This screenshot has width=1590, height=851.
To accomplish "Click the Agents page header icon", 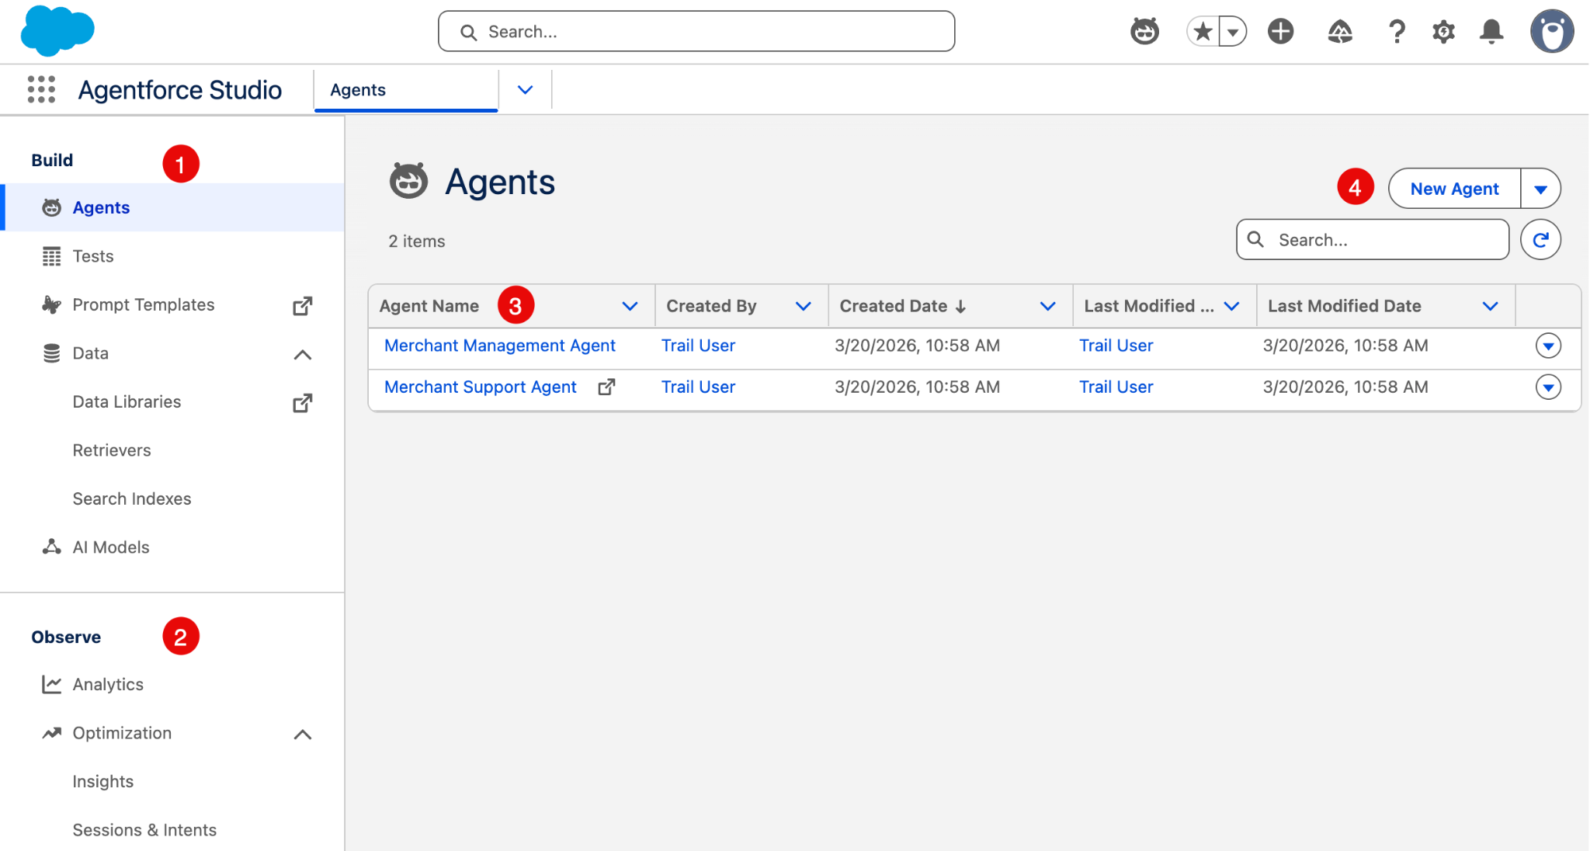I will [x=408, y=181].
